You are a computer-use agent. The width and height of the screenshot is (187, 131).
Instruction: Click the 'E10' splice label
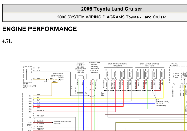tap(46, 82)
